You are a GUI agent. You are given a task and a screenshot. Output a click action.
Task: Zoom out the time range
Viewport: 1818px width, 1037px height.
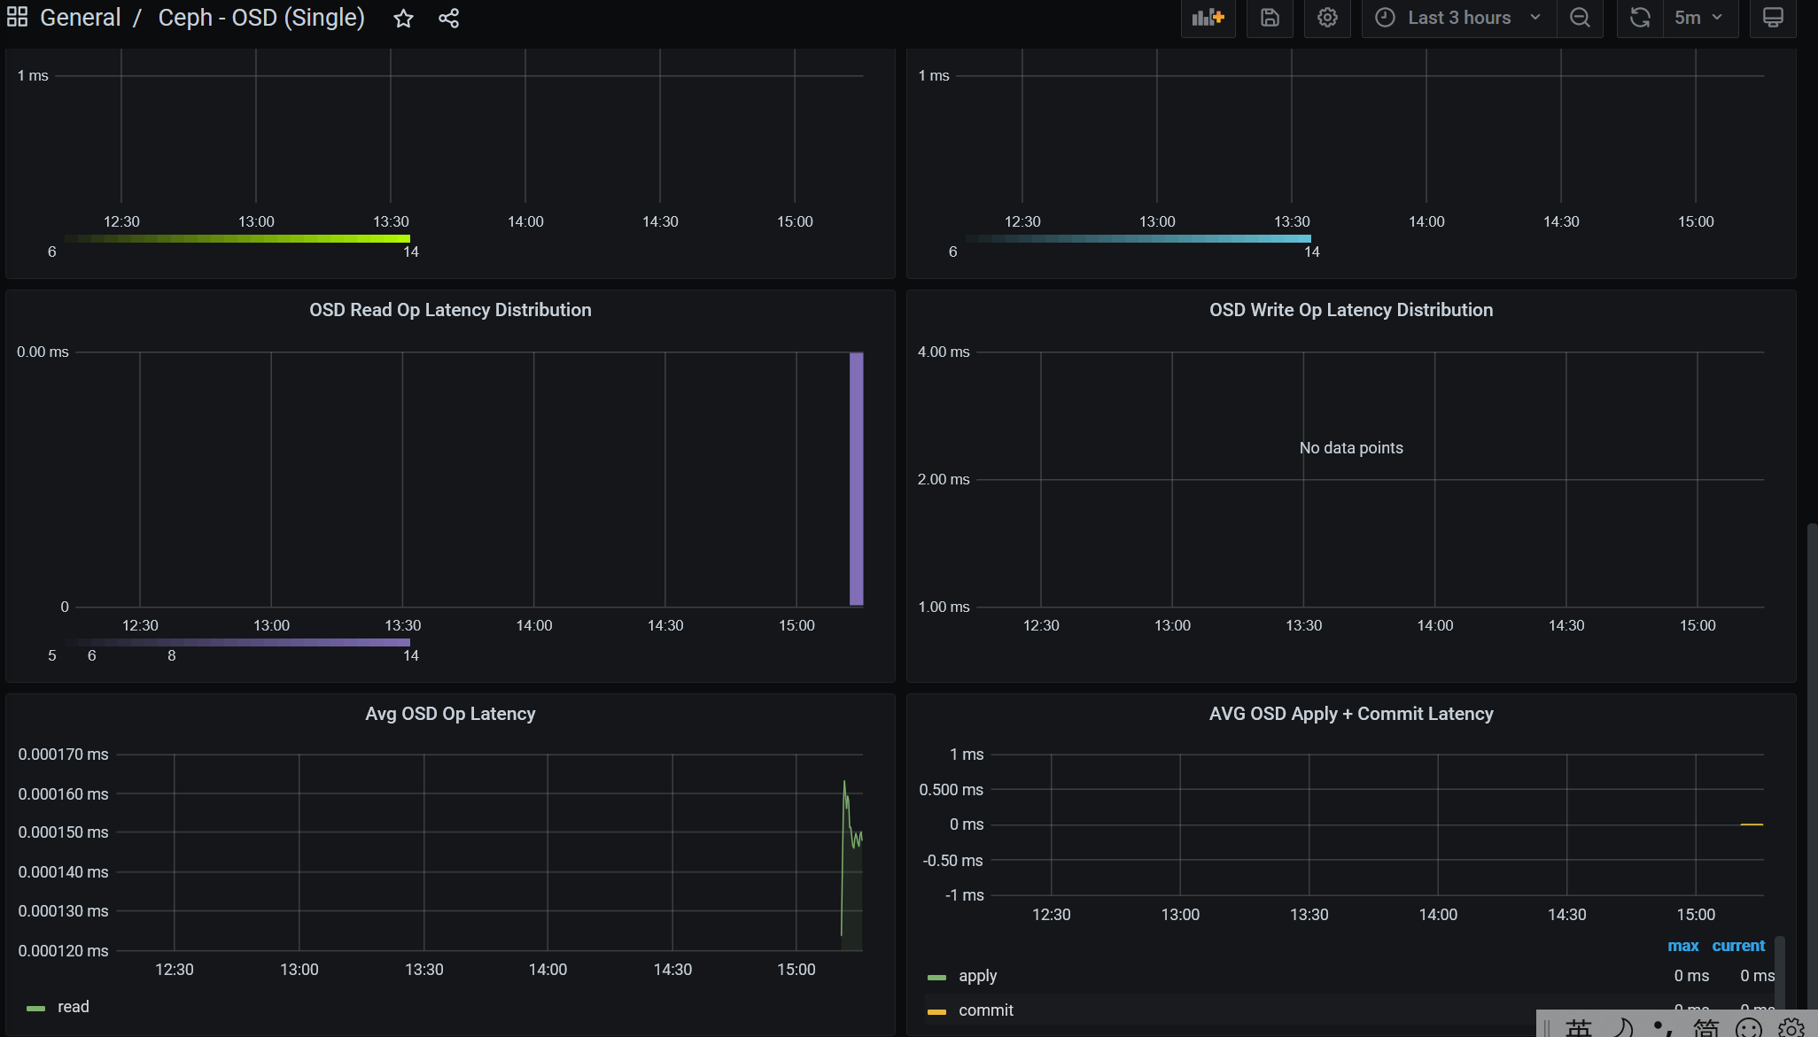1580,18
